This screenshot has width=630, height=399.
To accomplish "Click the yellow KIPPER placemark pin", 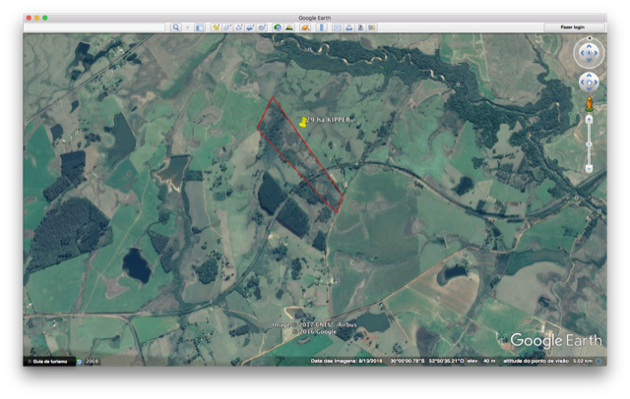I will tap(303, 122).
